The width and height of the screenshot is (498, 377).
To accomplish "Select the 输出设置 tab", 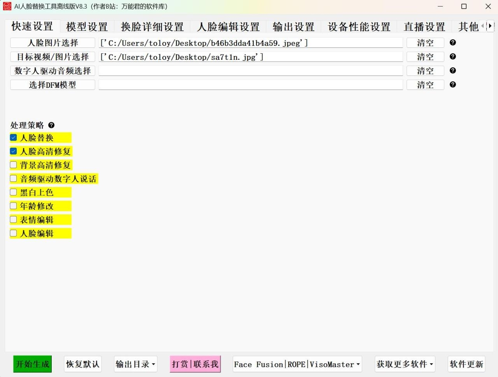I will [x=294, y=26].
